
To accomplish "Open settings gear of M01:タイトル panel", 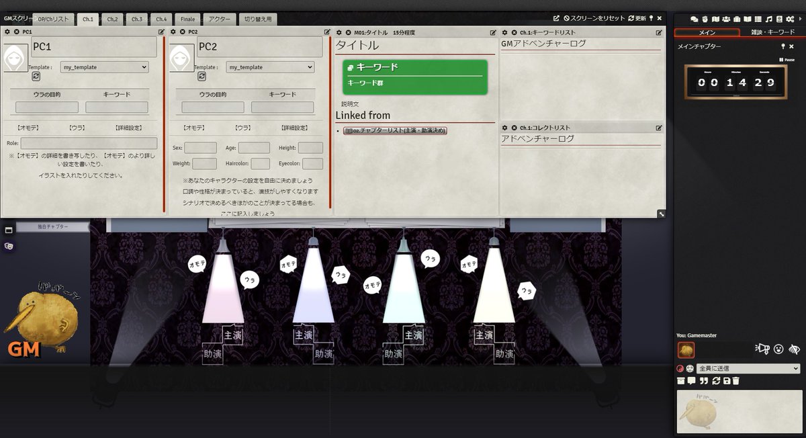I will (x=339, y=32).
